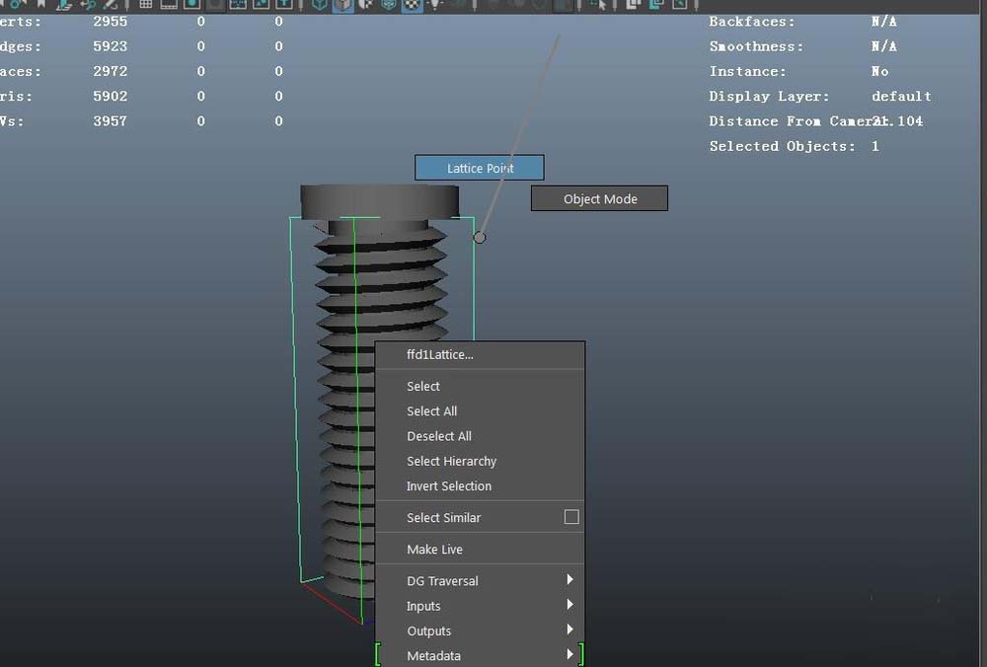Screen dimensions: 987x667
Task: Choose Select All from the context menu
Action: tap(480, 411)
